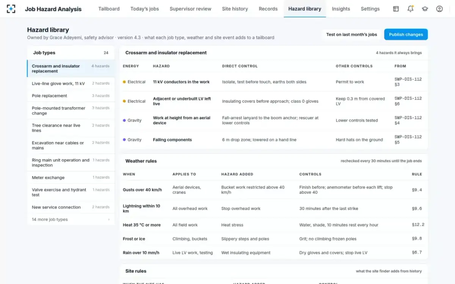Click hazard 'Adjacent or underbuilt LV left live'
The image size is (455, 284).
pos(182,101)
